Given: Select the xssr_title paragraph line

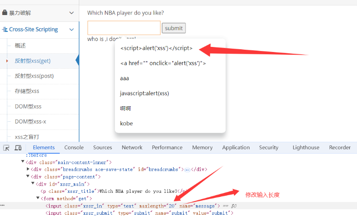Looking at the screenshot, I should pos(114,191).
